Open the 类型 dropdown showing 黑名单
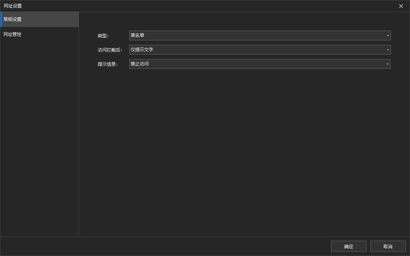This screenshot has height=256, width=410. [260, 36]
